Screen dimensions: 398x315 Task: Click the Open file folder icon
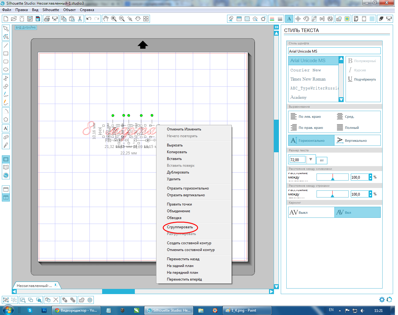click(14, 19)
